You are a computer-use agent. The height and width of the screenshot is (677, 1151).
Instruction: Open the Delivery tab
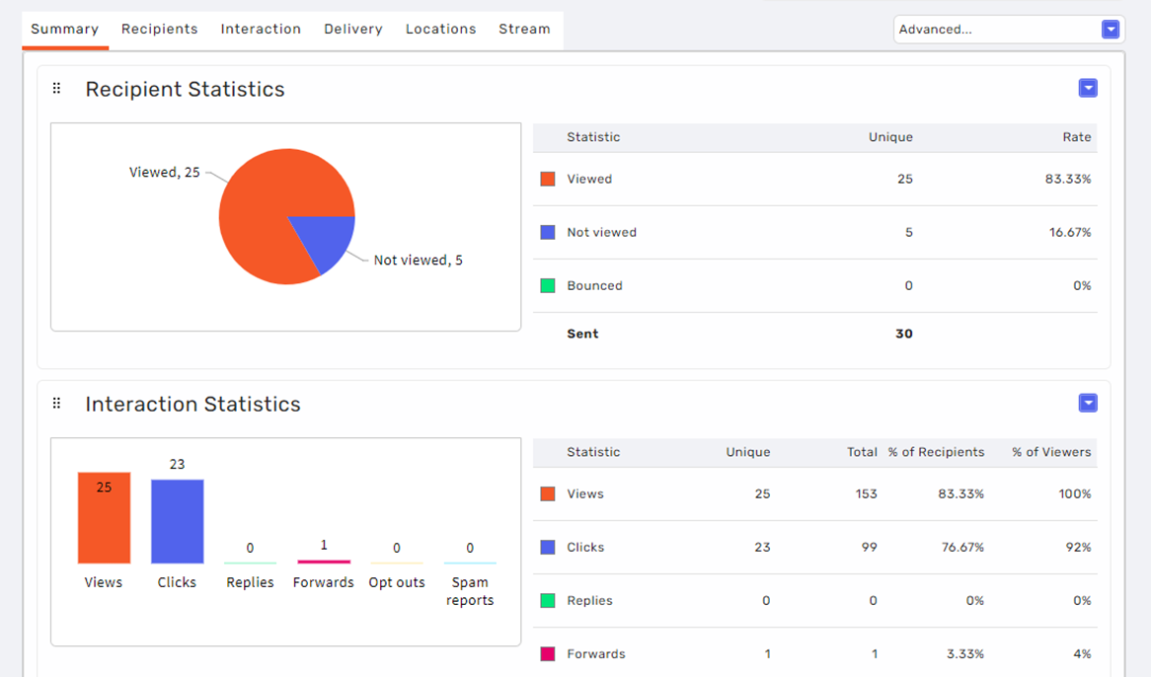(x=353, y=30)
